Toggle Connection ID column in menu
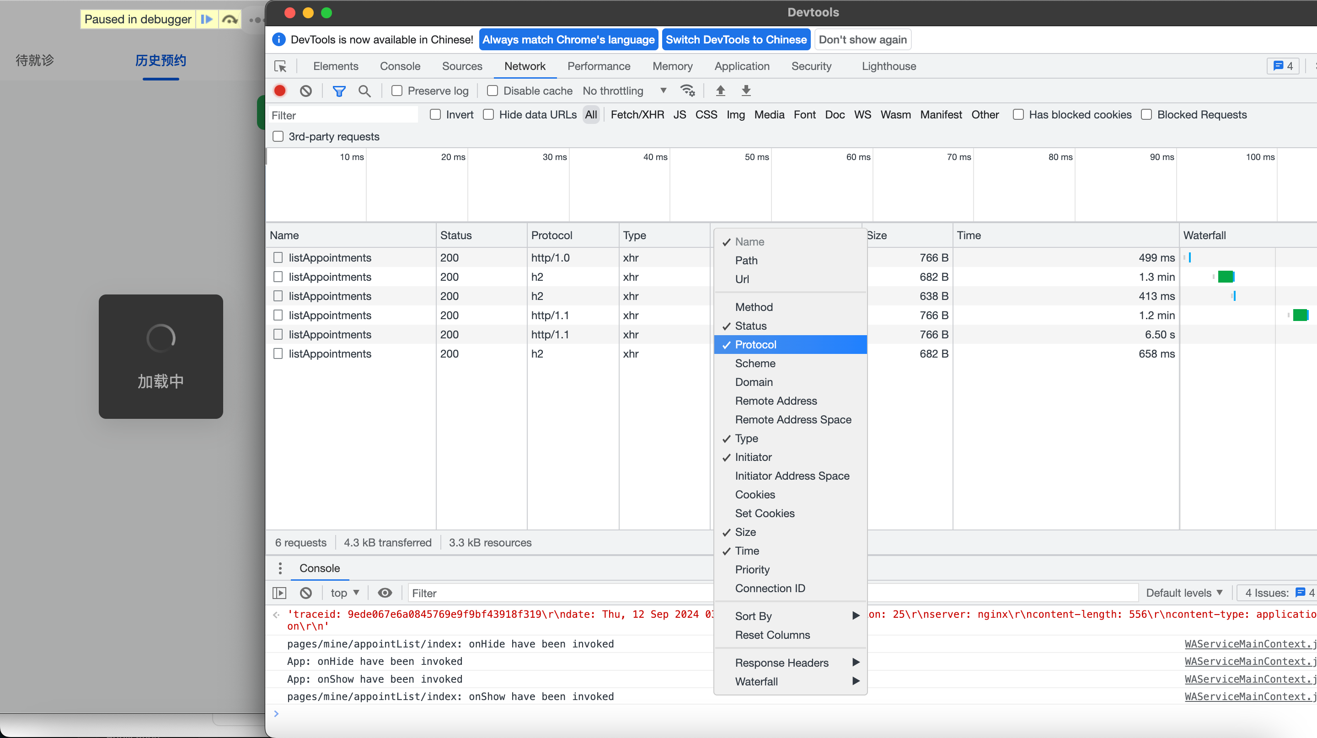 coord(790,588)
